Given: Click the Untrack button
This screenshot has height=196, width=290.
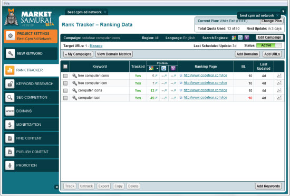Looking at the screenshot, I should pos(86,186).
